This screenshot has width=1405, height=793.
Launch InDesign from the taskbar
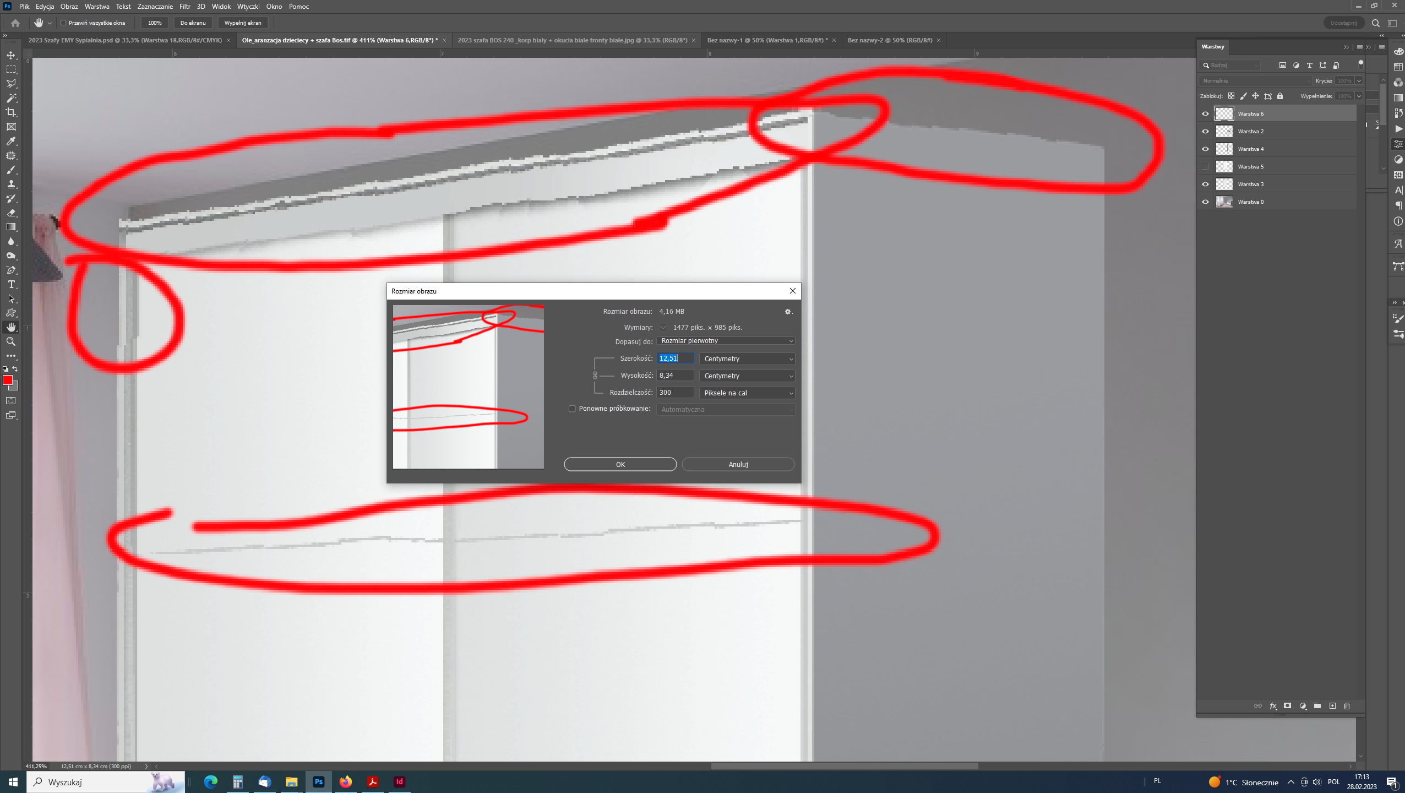(x=399, y=781)
